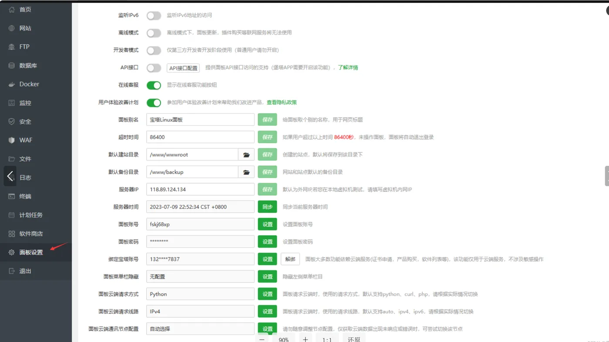
Task: Follow the 了解详情 link
Action: coord(348,68)
